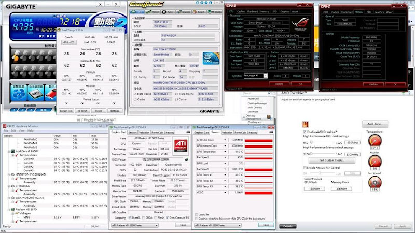Image resolution: width=415 pixels, height=233 pixels.
Task: Toggle the OpenCL checkbox in GPU-Z
Action: pyautogui.click(x=130, y=217)
